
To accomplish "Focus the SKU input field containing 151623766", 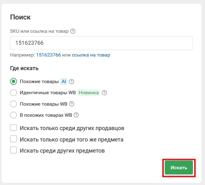I will (102, 43).
